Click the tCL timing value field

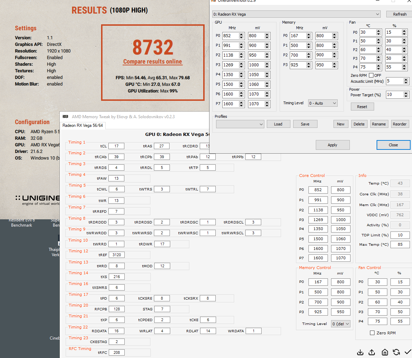116,146
